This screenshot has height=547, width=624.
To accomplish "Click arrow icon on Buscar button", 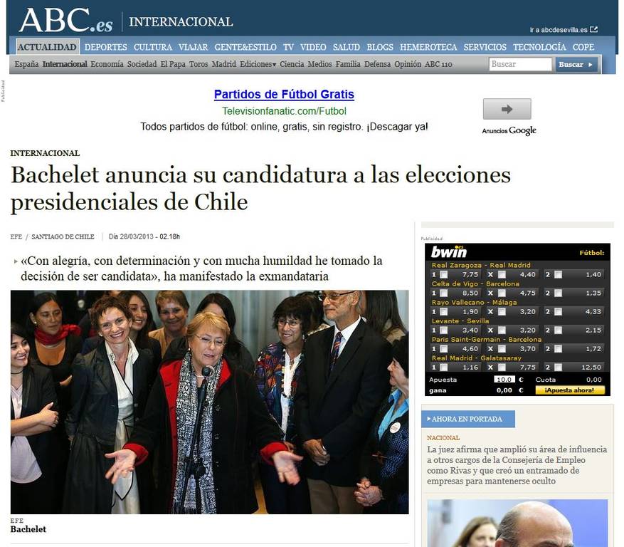I will pyautogui.click(x=591, y=65).
